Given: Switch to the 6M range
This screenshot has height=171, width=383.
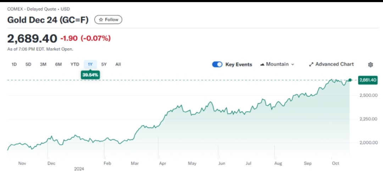Looking at the screenshot, I should pyautogui.click(x=59, y=64).
